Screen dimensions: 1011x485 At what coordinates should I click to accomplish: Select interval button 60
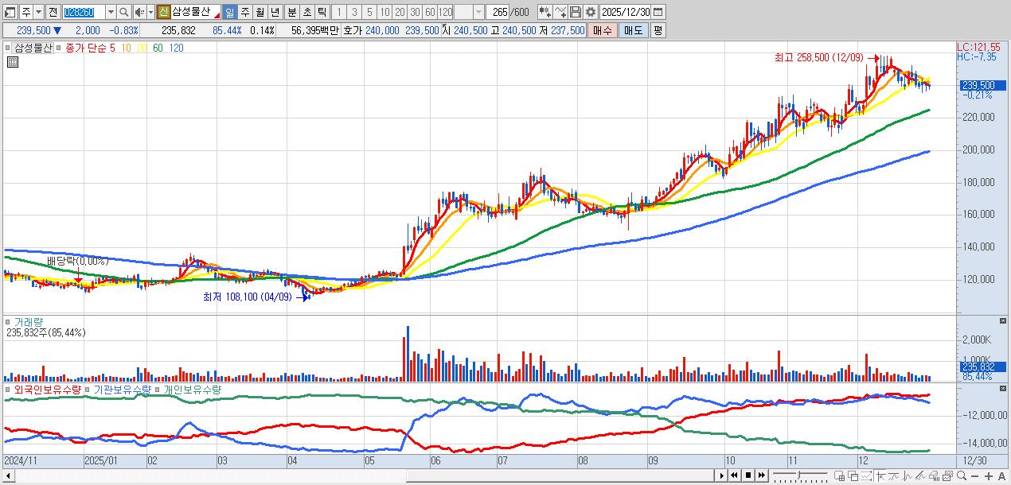tap(430, 12)
